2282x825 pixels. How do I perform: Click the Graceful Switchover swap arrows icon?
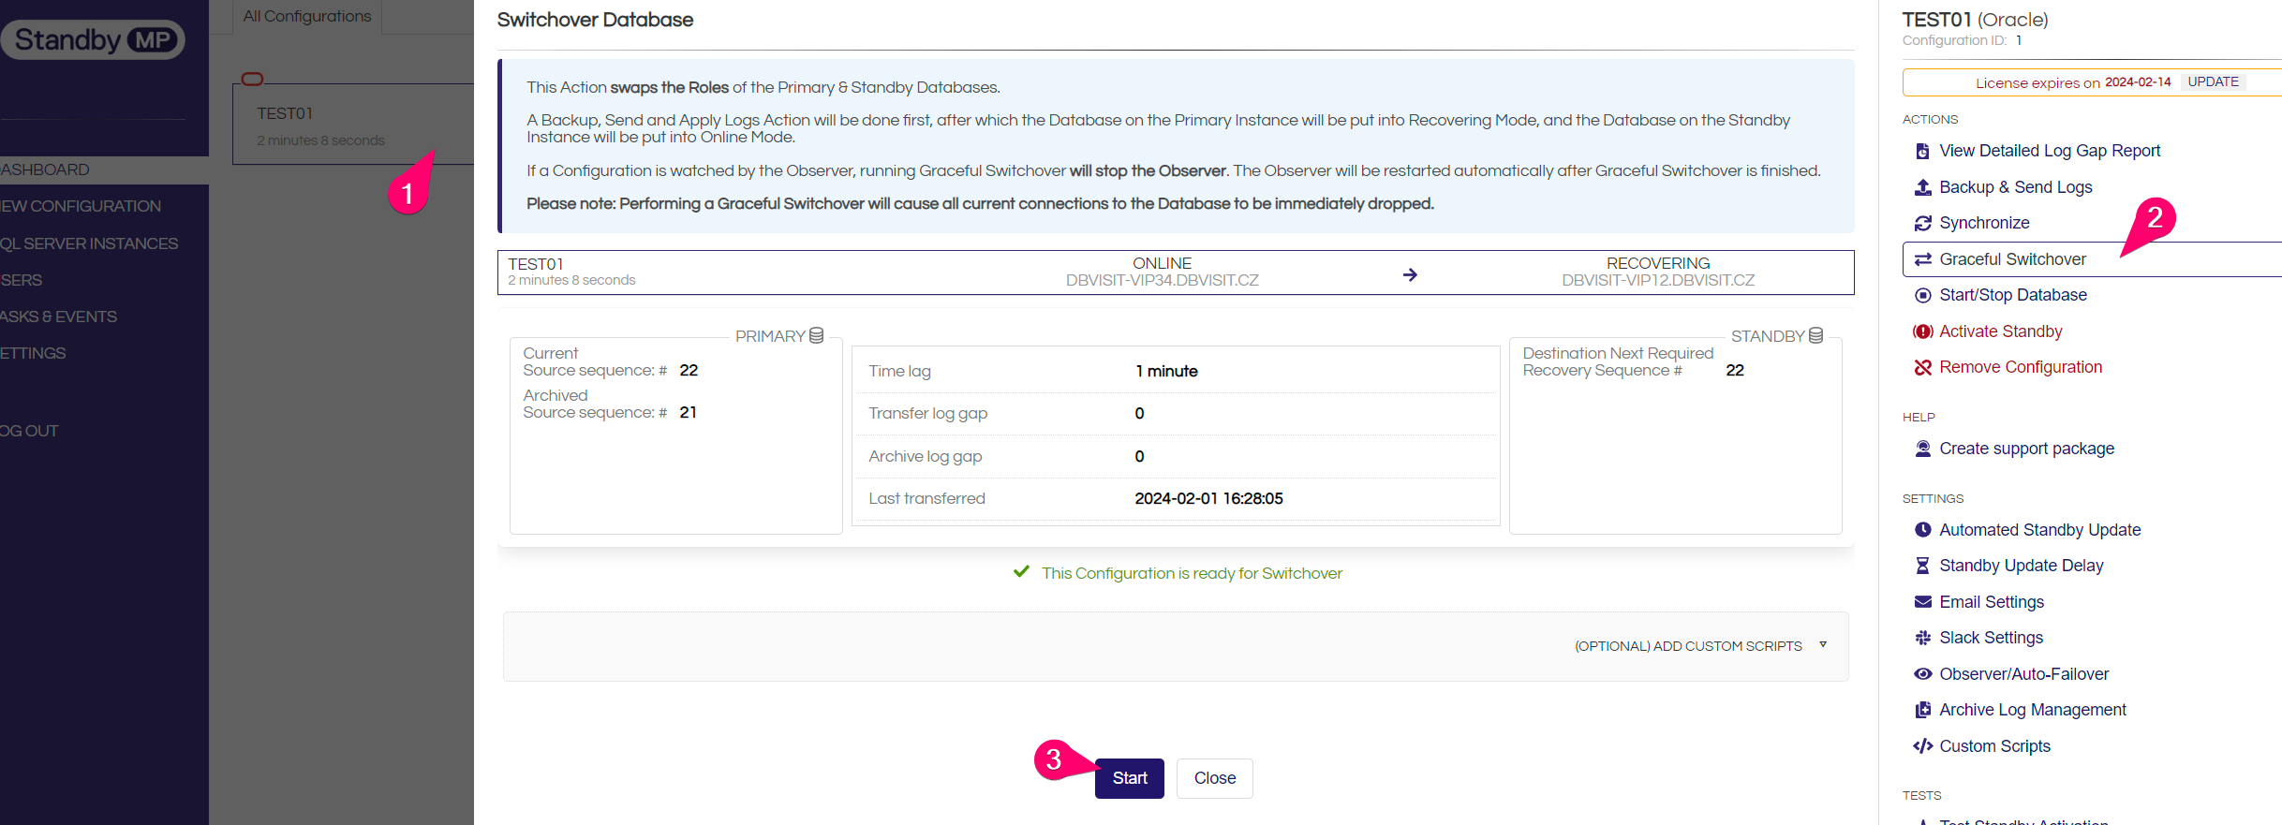pos(1922,259)
